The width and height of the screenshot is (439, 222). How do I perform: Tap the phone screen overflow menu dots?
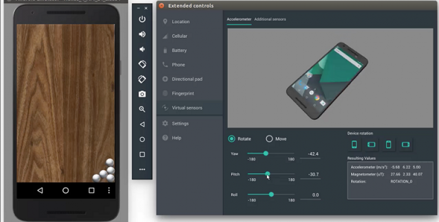pyautogui.click(x=109, y=190)
